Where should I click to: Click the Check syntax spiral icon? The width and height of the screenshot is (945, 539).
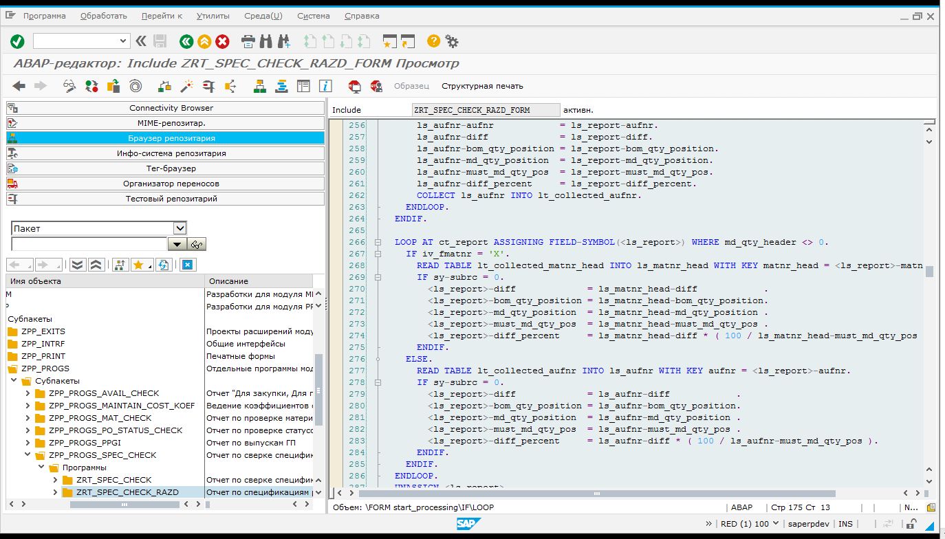click(x=135, y=86)
